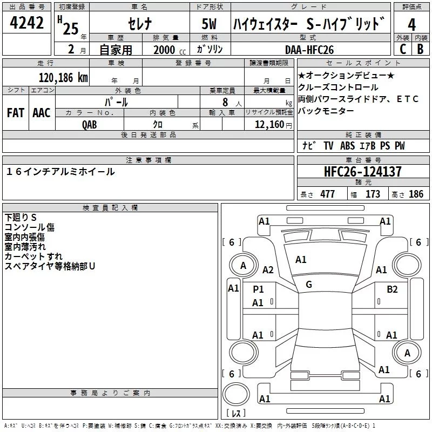Screen dimensions: 432x432
Task: Select the セールスポイント header
Action: click(x=363, y=63)
